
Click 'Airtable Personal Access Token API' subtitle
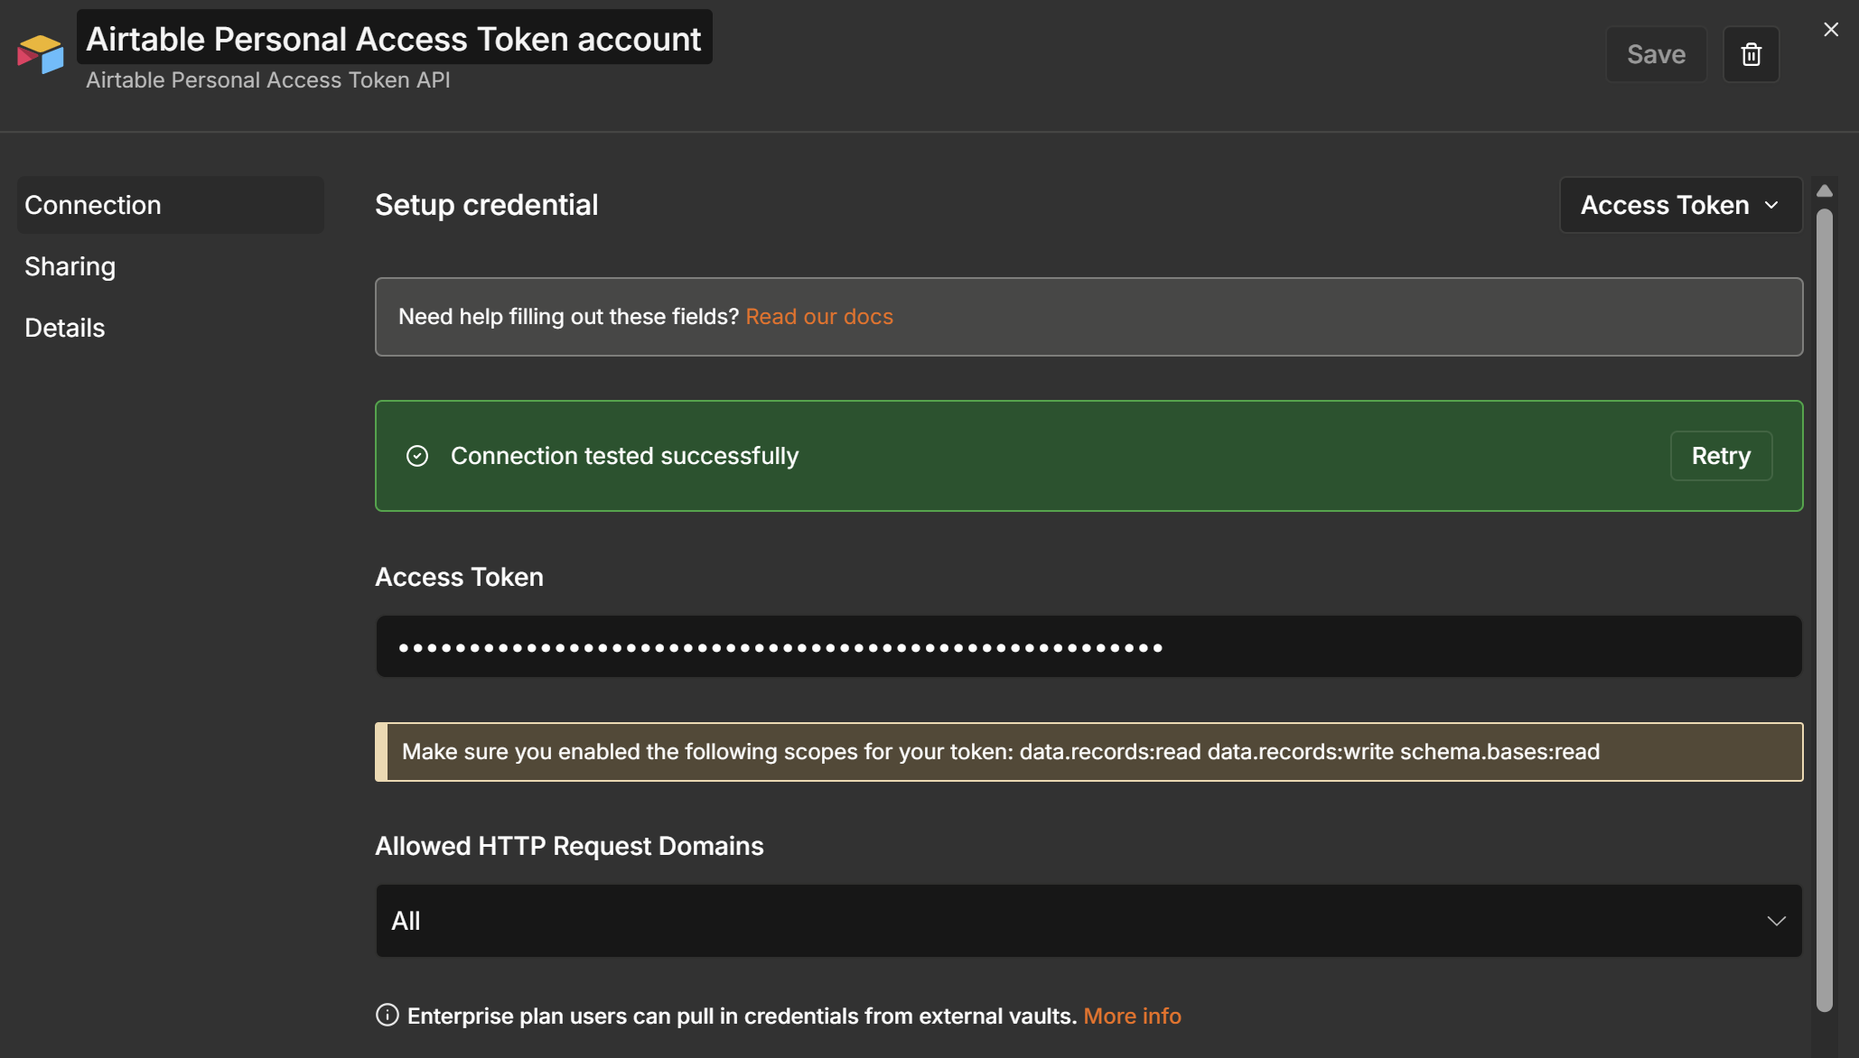tap(267, 80)
